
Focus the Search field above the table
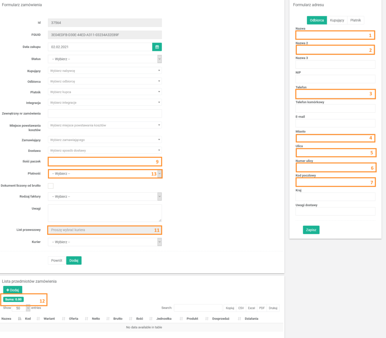point(198,308)
